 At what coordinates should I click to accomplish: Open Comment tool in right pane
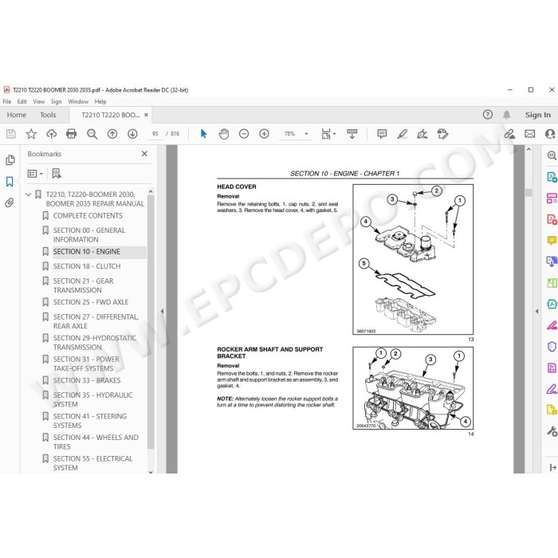(552, 241)
